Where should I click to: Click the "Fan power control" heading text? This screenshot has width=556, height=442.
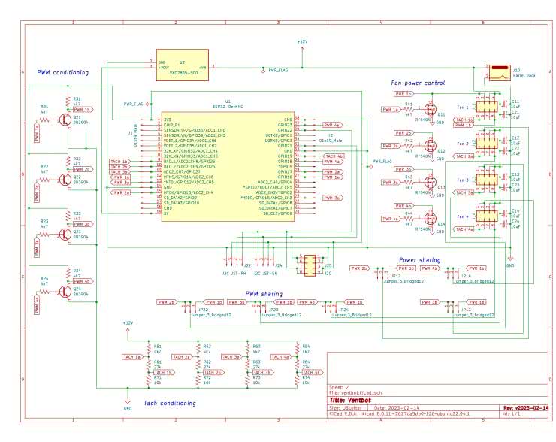418,83
